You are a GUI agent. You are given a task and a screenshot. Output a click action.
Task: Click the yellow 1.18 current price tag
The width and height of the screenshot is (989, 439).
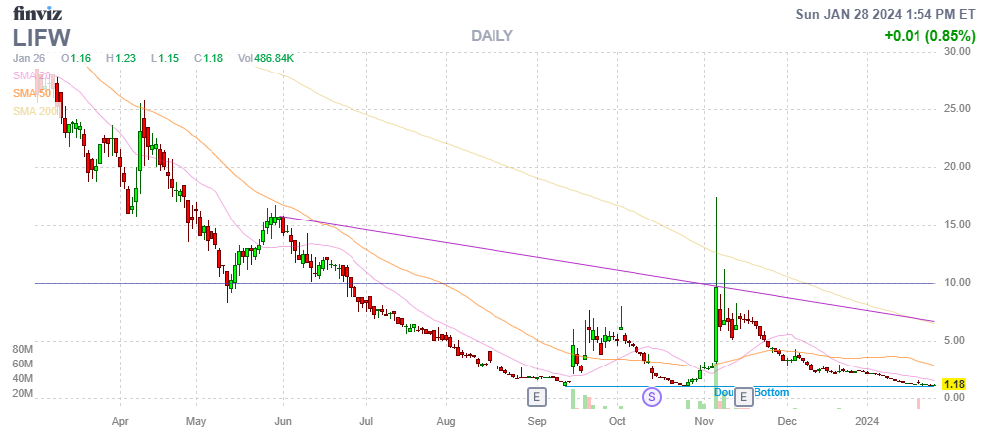click(954, 384)
